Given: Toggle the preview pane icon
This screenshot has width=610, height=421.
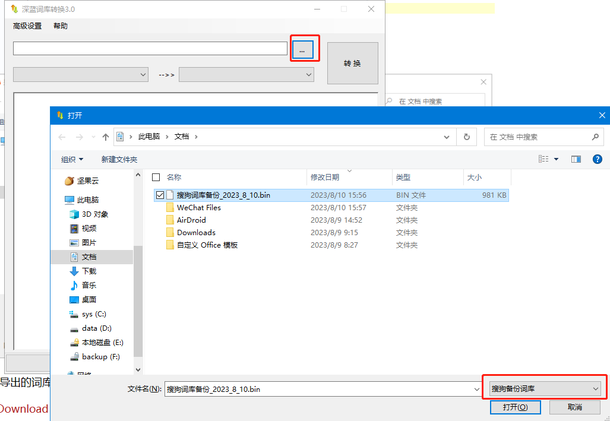Looking at the screenshot, I should click(x=576, y=159).
